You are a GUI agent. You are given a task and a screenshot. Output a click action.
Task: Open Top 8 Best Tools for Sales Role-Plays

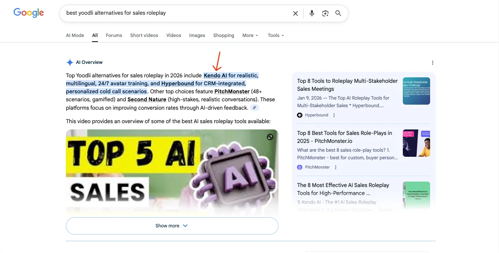click(x=344, y=137)
